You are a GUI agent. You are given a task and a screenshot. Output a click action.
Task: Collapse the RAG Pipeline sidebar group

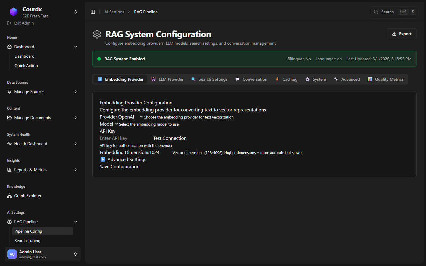pyautogui.click(x=76, y=222)
